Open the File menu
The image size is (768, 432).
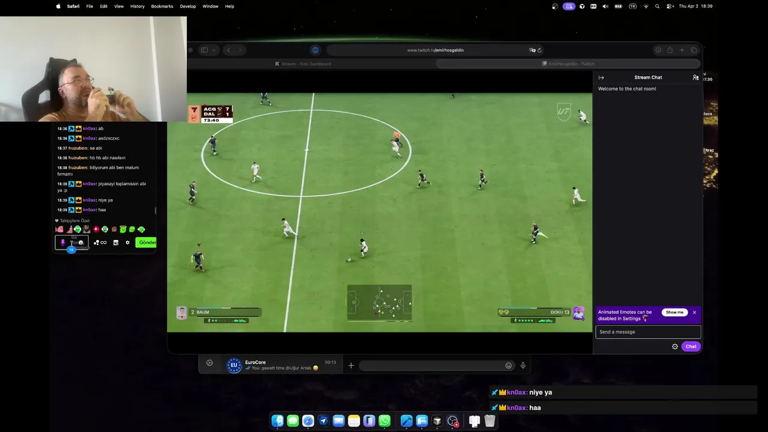tap(89, 6)
